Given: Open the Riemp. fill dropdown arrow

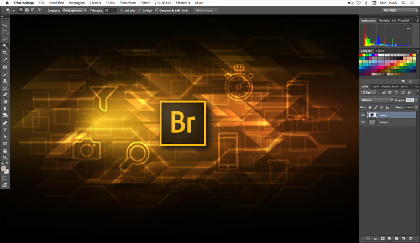Looking at the screenshot, I should click(417, 107).
